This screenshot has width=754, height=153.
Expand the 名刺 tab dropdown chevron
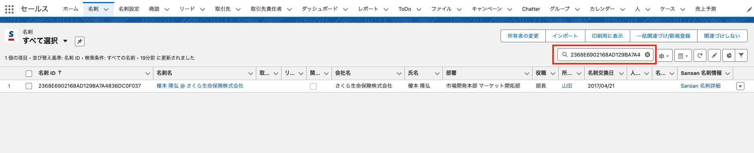pyautogui.click(x=106, y=9)
